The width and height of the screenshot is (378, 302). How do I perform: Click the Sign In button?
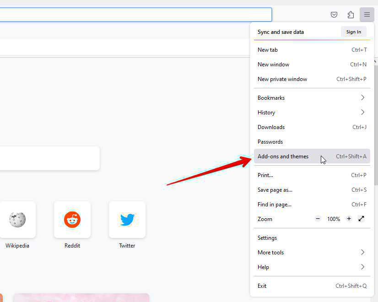coord(353,32)
